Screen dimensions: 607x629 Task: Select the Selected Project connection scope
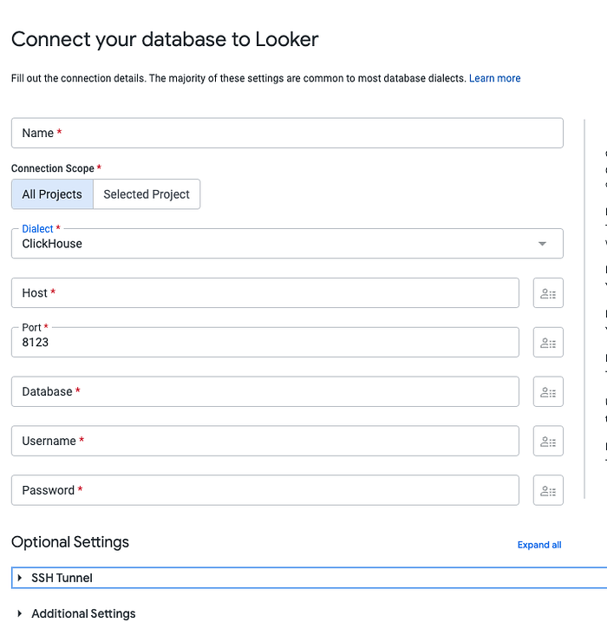[147, 194]
